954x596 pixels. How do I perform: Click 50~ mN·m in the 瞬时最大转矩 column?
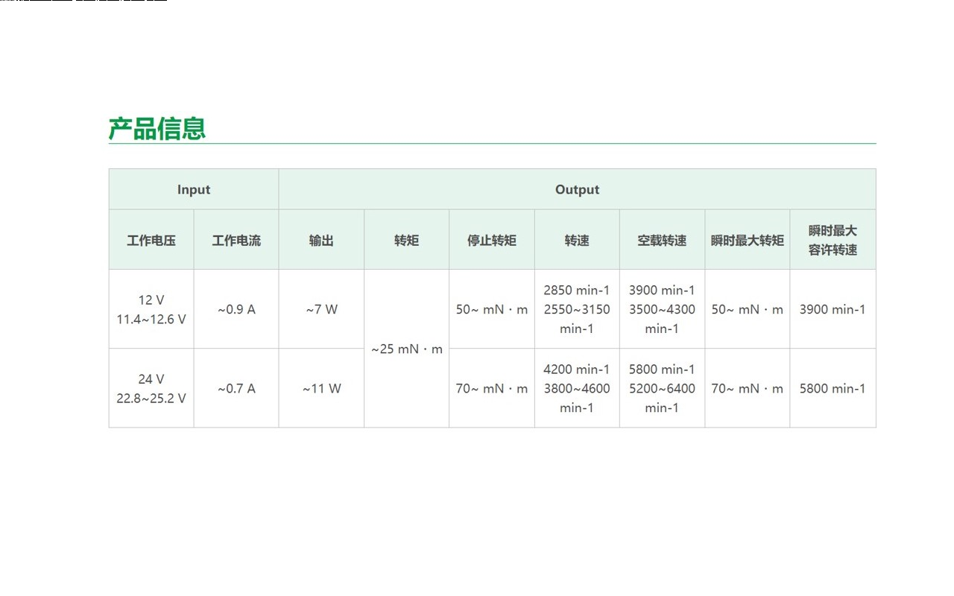click(748, 309)
